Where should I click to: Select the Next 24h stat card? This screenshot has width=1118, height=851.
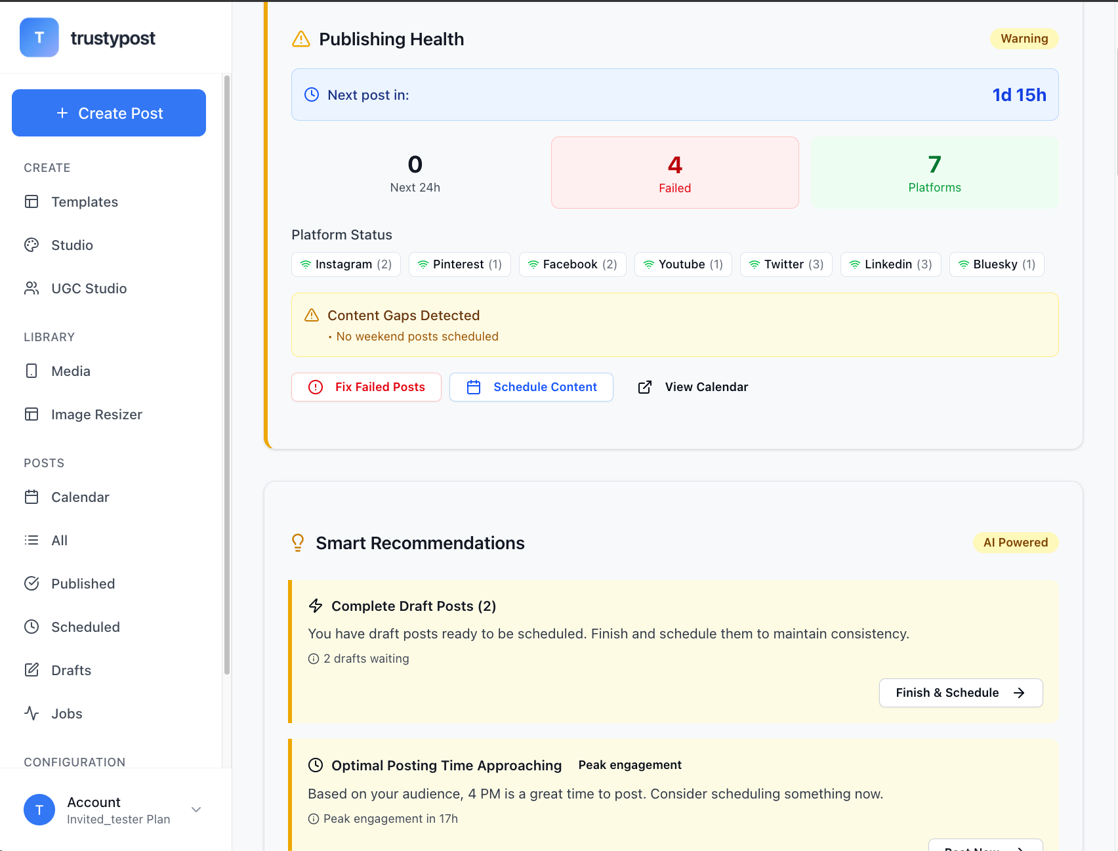point(415,173)
